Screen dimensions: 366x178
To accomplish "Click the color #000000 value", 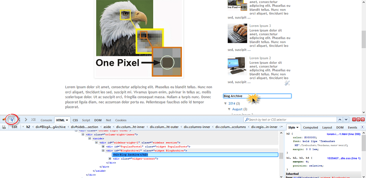I will coord(310,138).
